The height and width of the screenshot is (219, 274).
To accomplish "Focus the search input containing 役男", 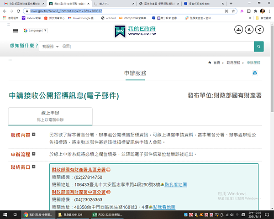I will coord(157,47).
